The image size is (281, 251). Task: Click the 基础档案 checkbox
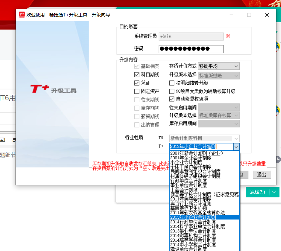point(137,66)
